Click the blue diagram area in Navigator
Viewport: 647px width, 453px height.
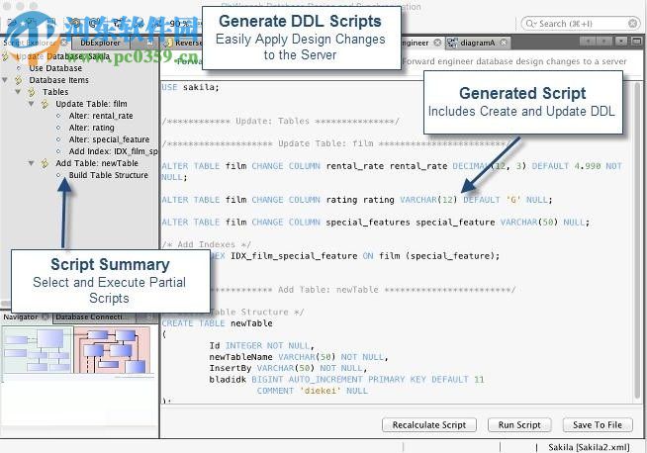tap(38, 349)
